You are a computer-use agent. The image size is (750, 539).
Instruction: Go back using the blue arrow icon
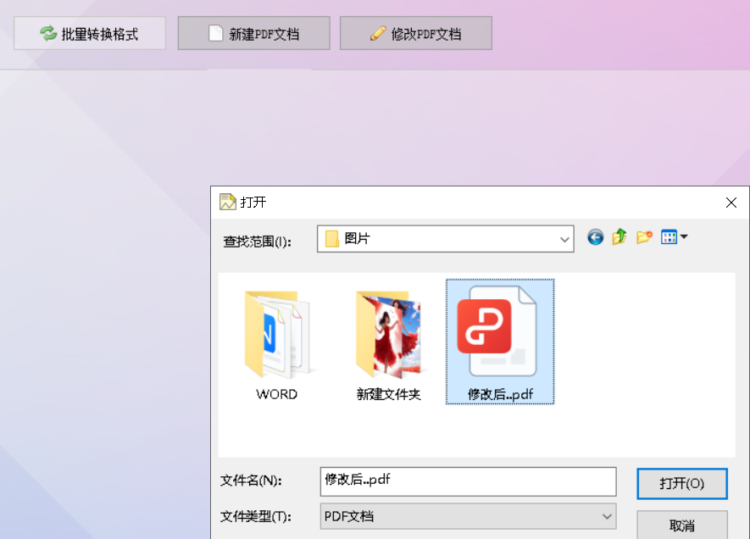coord(596,237)
